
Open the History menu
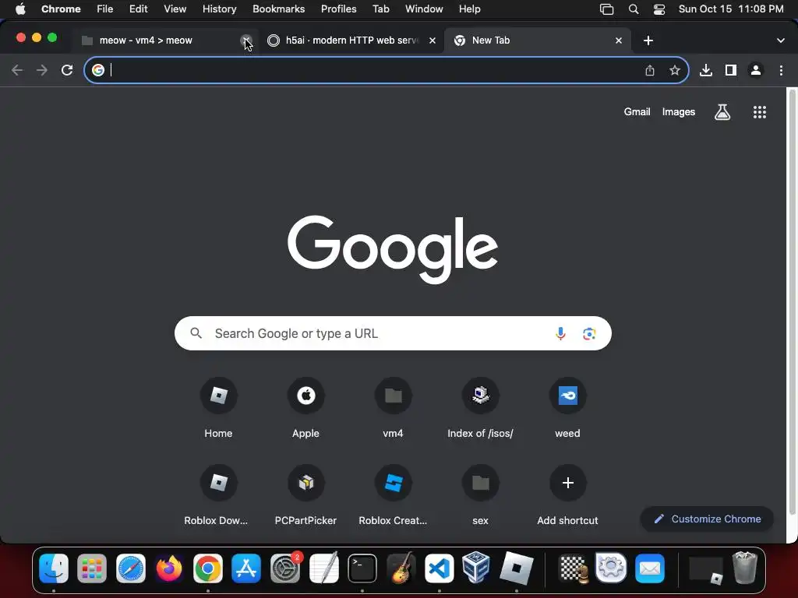pyautogui.click(x=219, y=9)
